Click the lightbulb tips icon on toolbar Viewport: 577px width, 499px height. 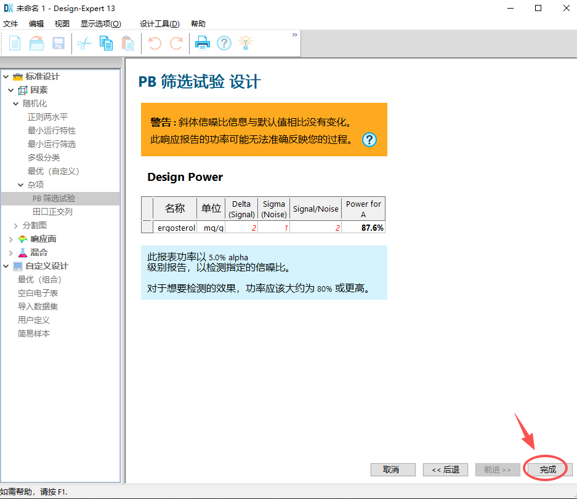[x=246, y=43]
